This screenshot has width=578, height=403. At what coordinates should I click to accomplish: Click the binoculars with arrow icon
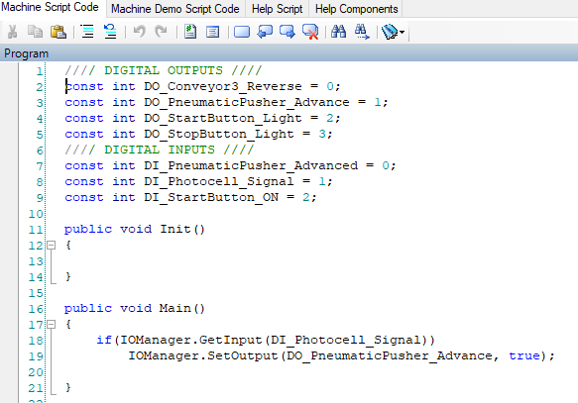pos(362,32)
